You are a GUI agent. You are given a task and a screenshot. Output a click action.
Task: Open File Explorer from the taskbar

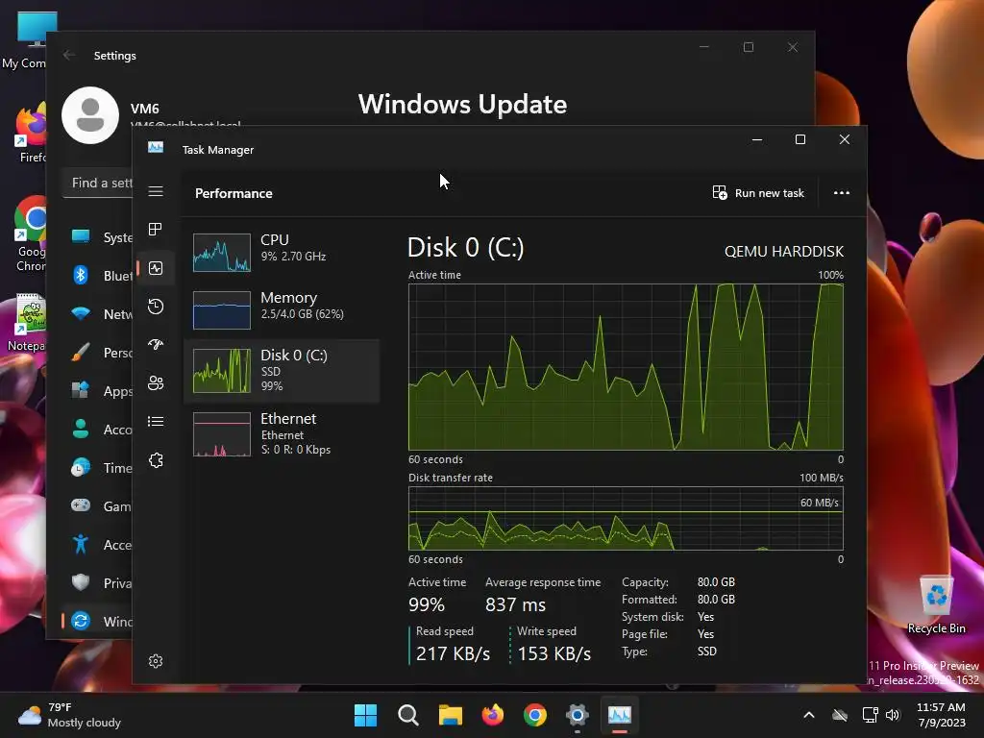450,715
